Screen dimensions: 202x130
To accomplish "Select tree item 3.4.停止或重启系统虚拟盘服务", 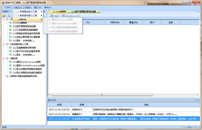I will pos(27,73).
